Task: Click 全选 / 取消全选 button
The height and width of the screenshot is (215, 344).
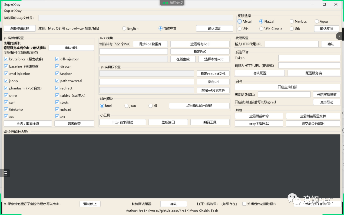Action: pos(28,124)
